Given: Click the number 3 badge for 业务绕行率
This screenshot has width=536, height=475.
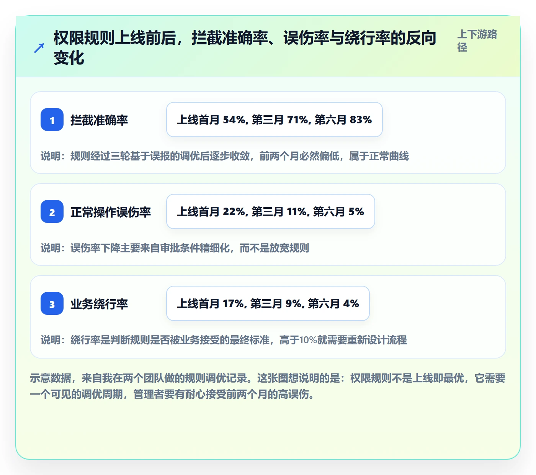Looking at the screenshot, I should (x=52, y=304).
